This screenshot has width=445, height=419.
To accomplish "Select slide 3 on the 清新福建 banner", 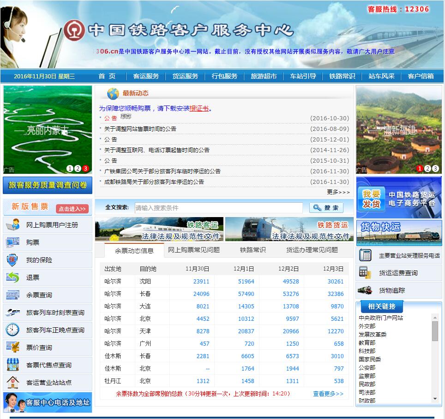I will click(435, 169).
